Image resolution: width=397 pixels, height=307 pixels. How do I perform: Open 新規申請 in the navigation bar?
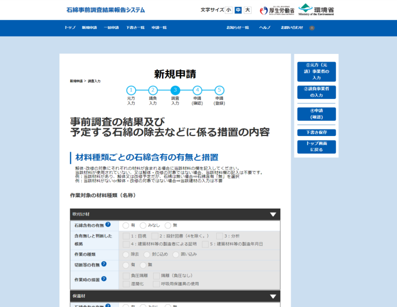(89, 28)
